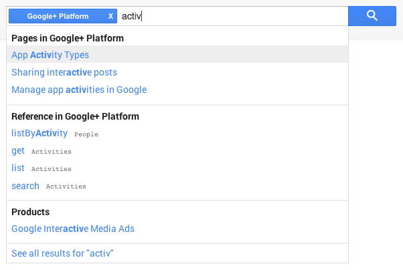Click the Activities tag beside "search"

[x=66, y=186]
